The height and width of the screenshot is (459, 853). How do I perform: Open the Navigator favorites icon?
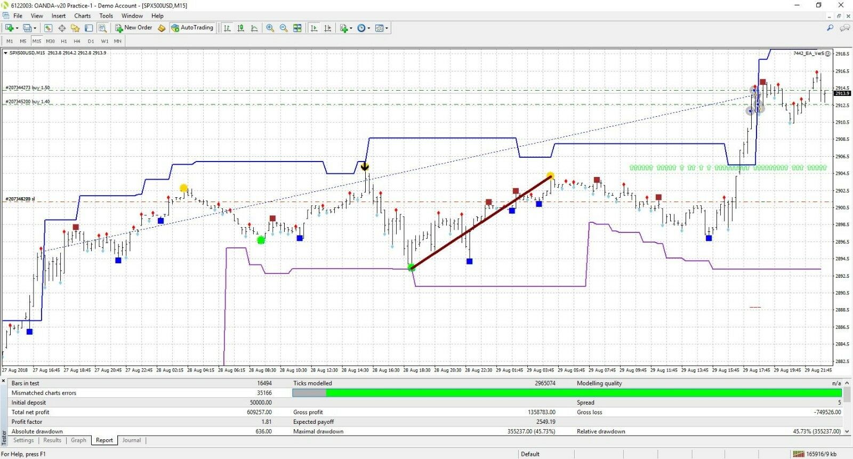tap(75, 28)
